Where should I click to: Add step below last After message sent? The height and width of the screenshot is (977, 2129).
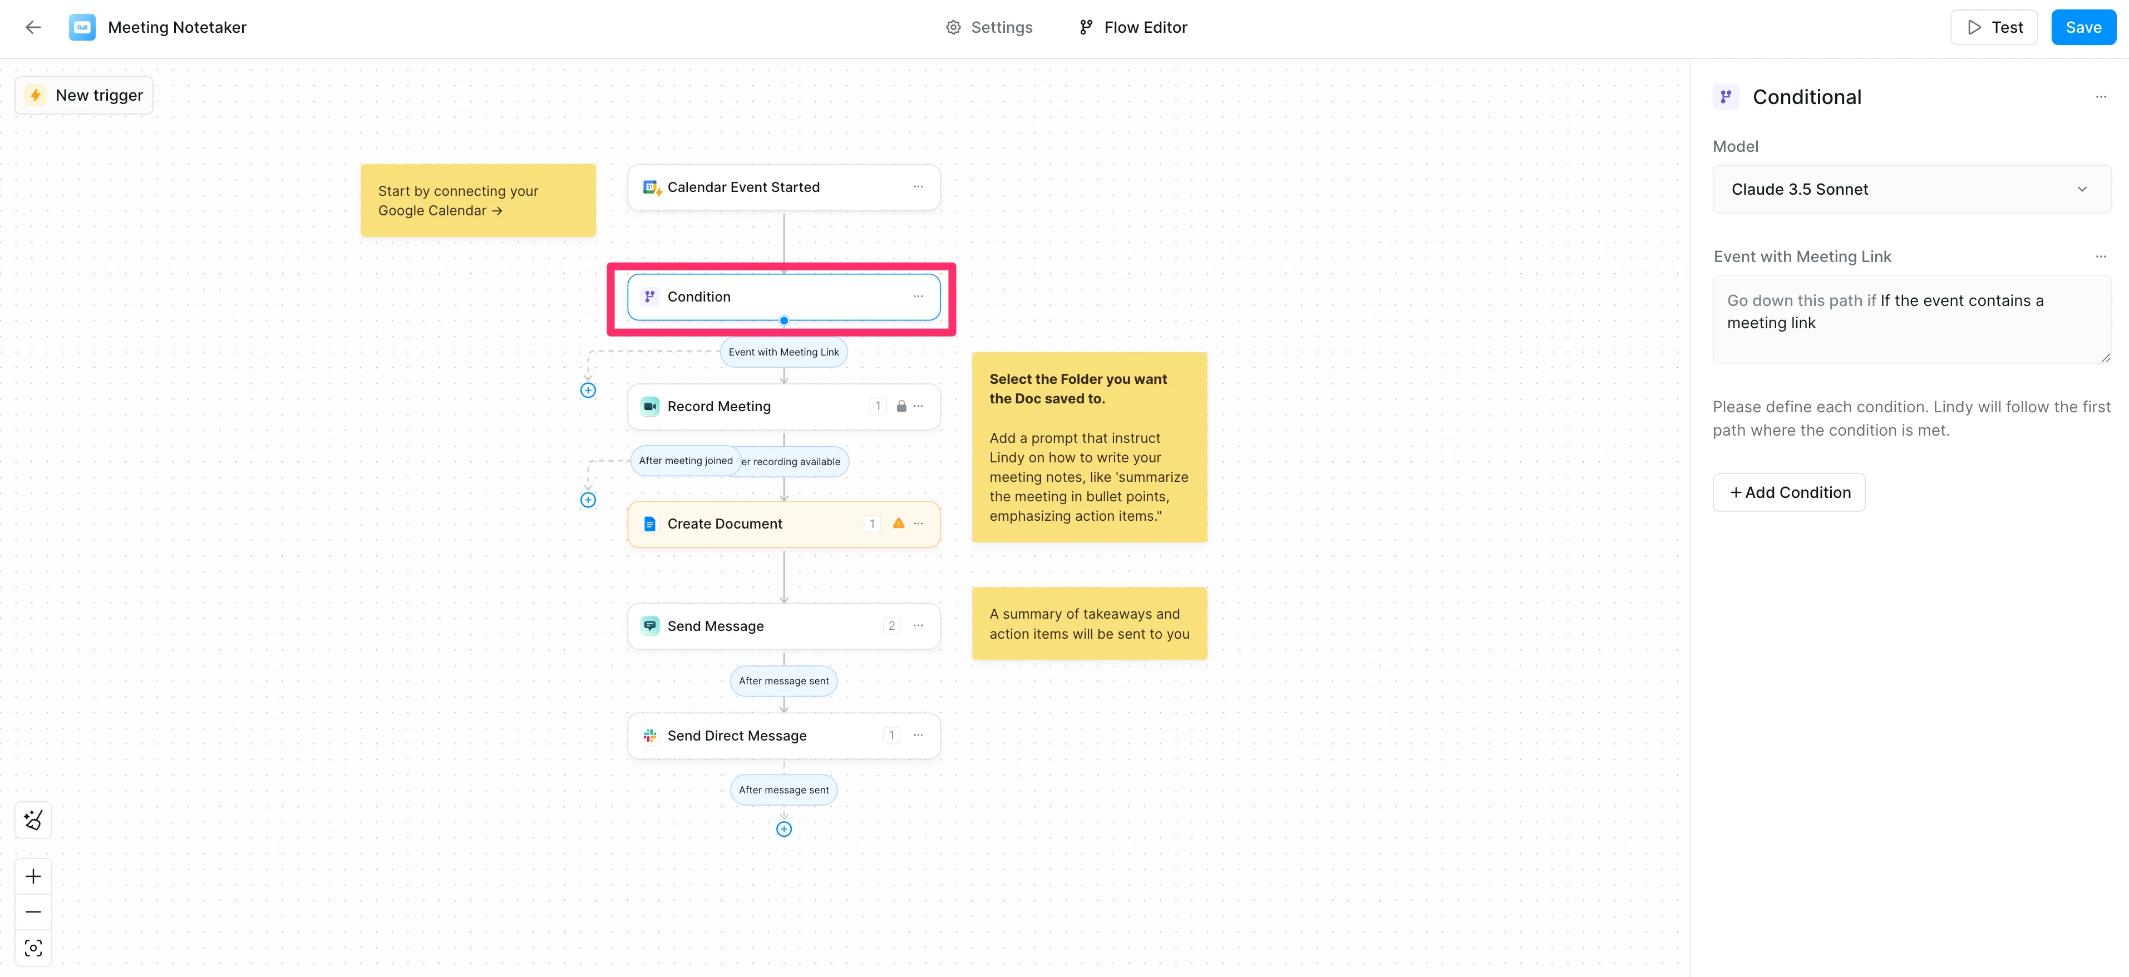(783, 829)
